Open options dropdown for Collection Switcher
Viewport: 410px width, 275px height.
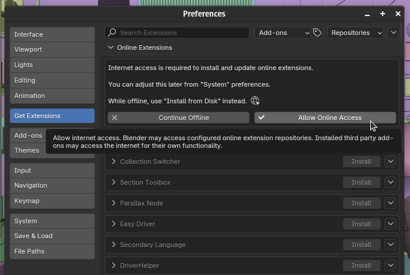click(390, 162)
